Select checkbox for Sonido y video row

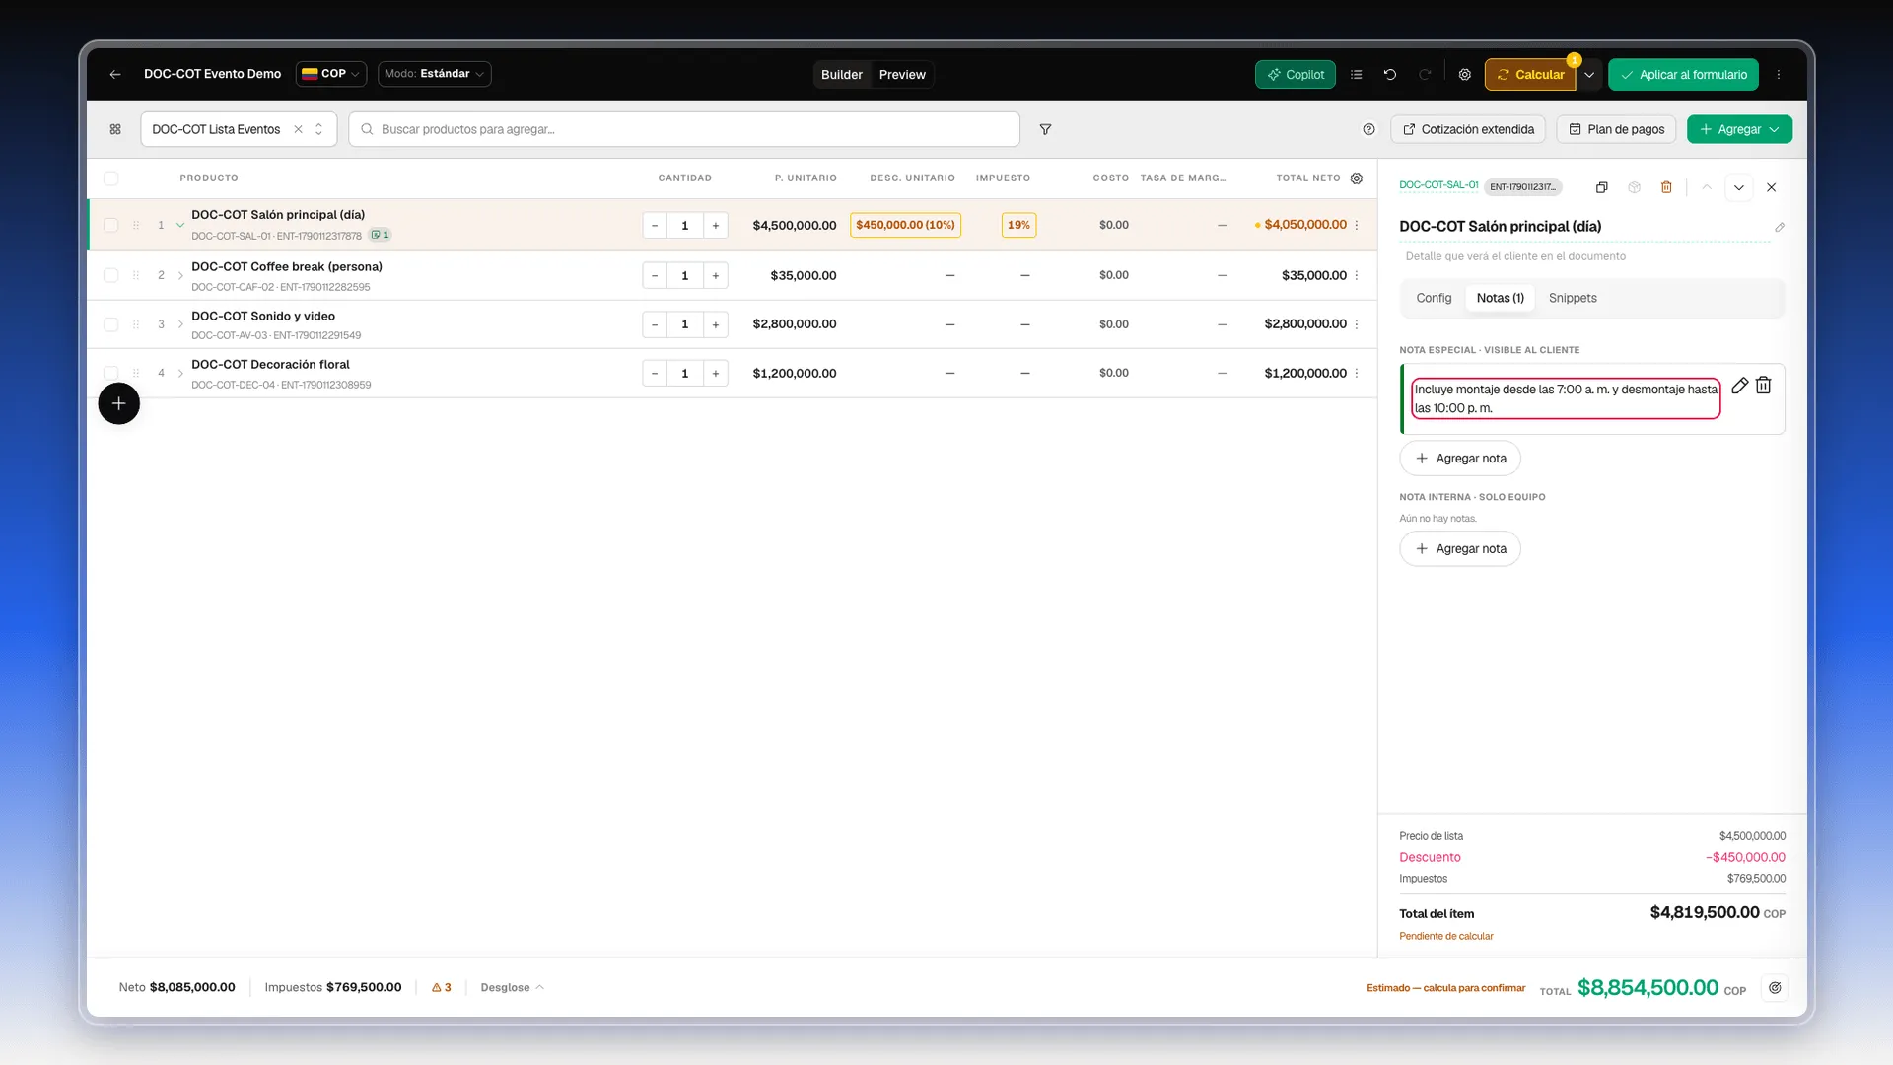(x=111, y=324)
